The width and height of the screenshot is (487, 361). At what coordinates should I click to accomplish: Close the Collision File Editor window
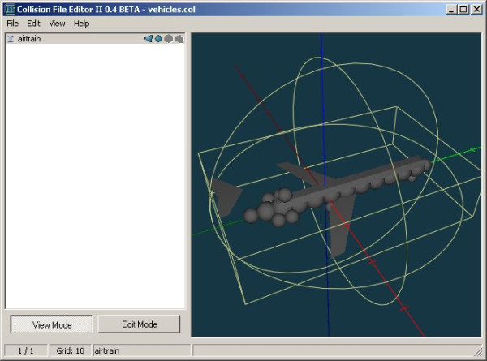pos(476,9)
